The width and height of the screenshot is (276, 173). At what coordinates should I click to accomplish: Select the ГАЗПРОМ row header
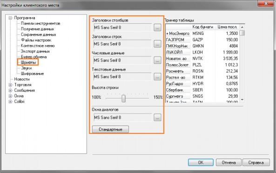tap(178, 40)
